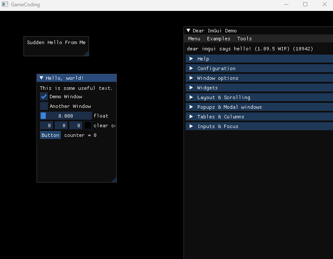Open the Menu menu in ImGui Demo

point(194,39)
